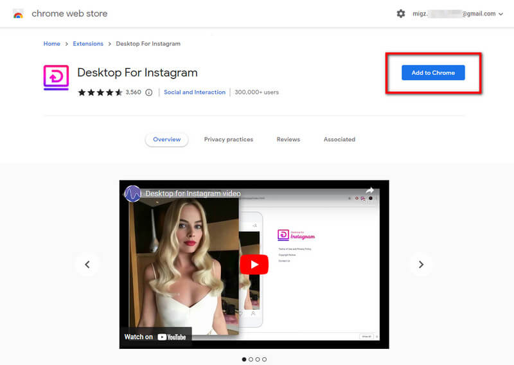Select the second carousel dot
This screenshot has width=514, height=365.
pyautogui.click(x=251, y=359)
